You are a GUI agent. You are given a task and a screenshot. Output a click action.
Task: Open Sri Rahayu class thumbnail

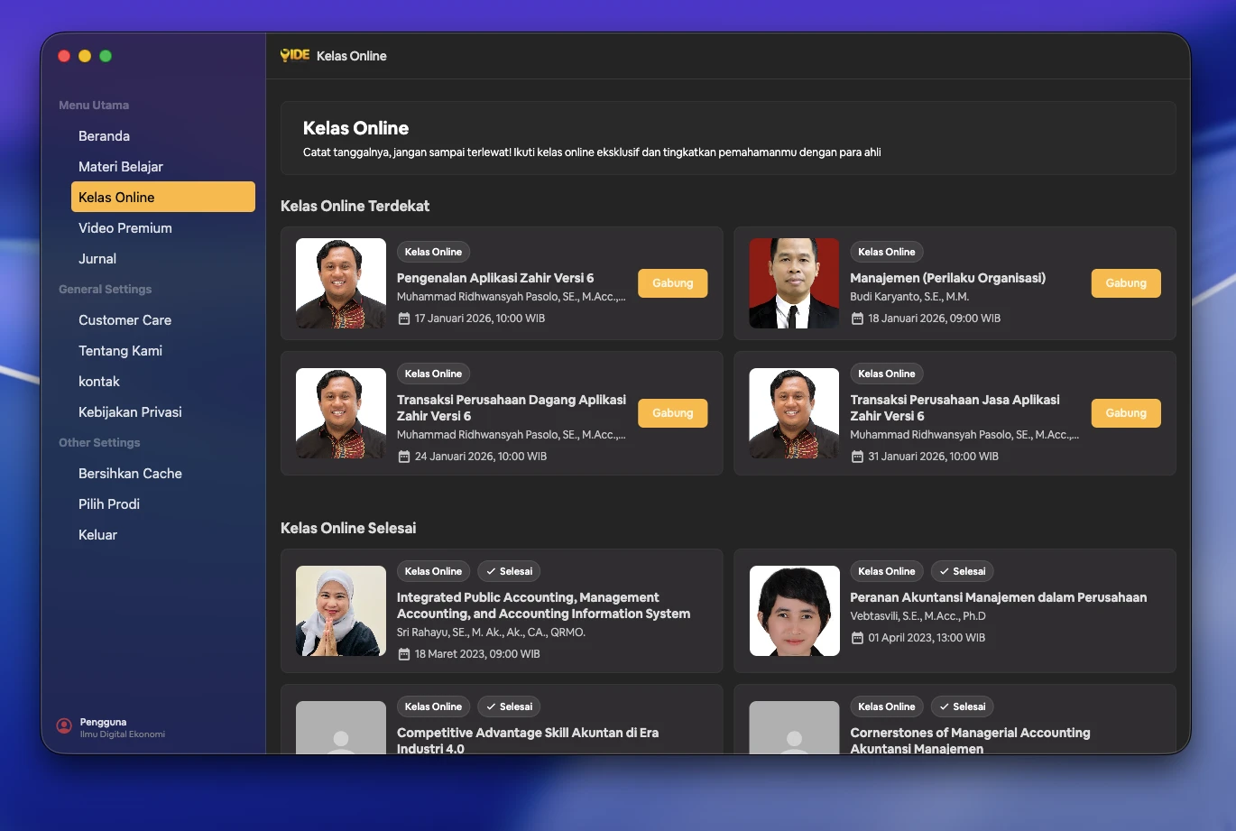pos(341,611)
